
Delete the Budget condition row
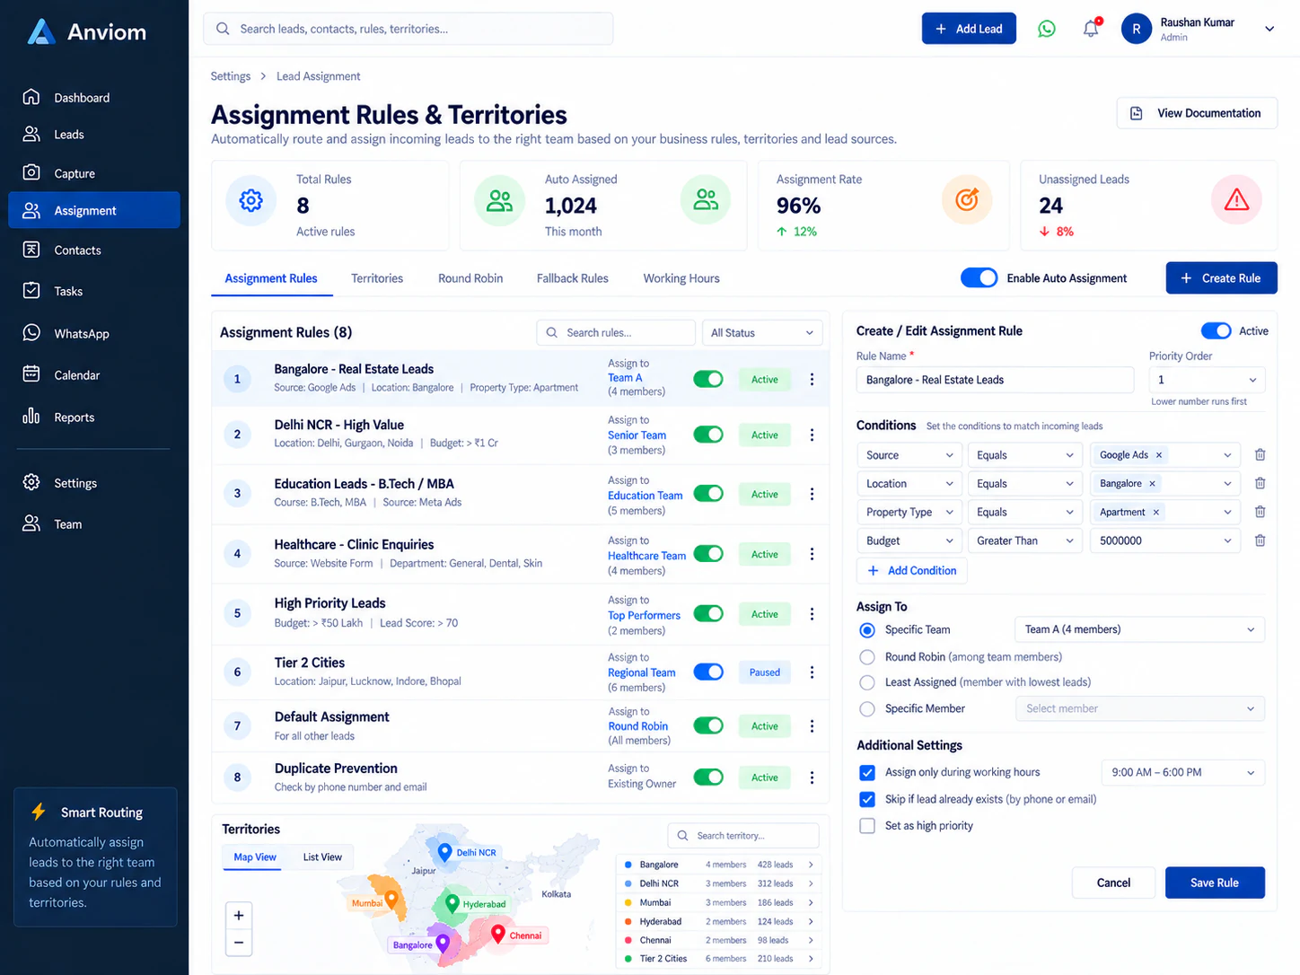[x=1260, y=540]
